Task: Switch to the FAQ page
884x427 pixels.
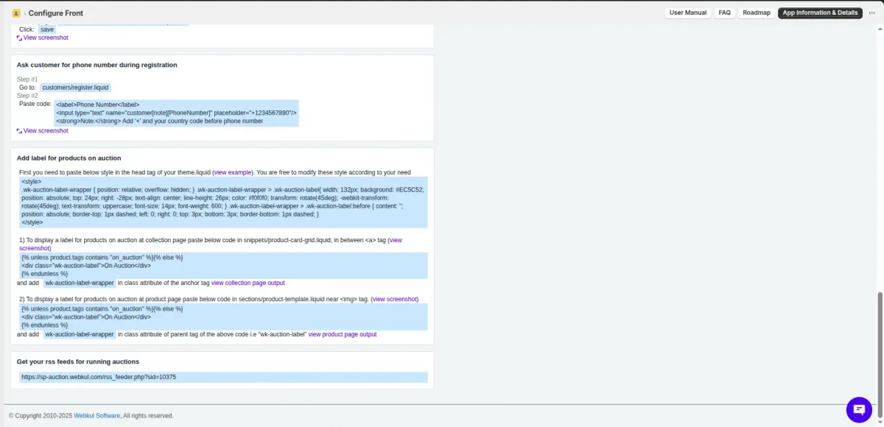Action: pos(724,13)
